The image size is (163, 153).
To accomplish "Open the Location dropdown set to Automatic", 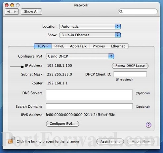I will [90, 27].
